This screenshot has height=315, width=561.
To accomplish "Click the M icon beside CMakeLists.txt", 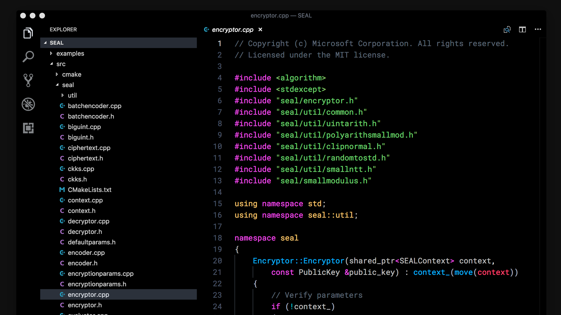I will point(62,190).
